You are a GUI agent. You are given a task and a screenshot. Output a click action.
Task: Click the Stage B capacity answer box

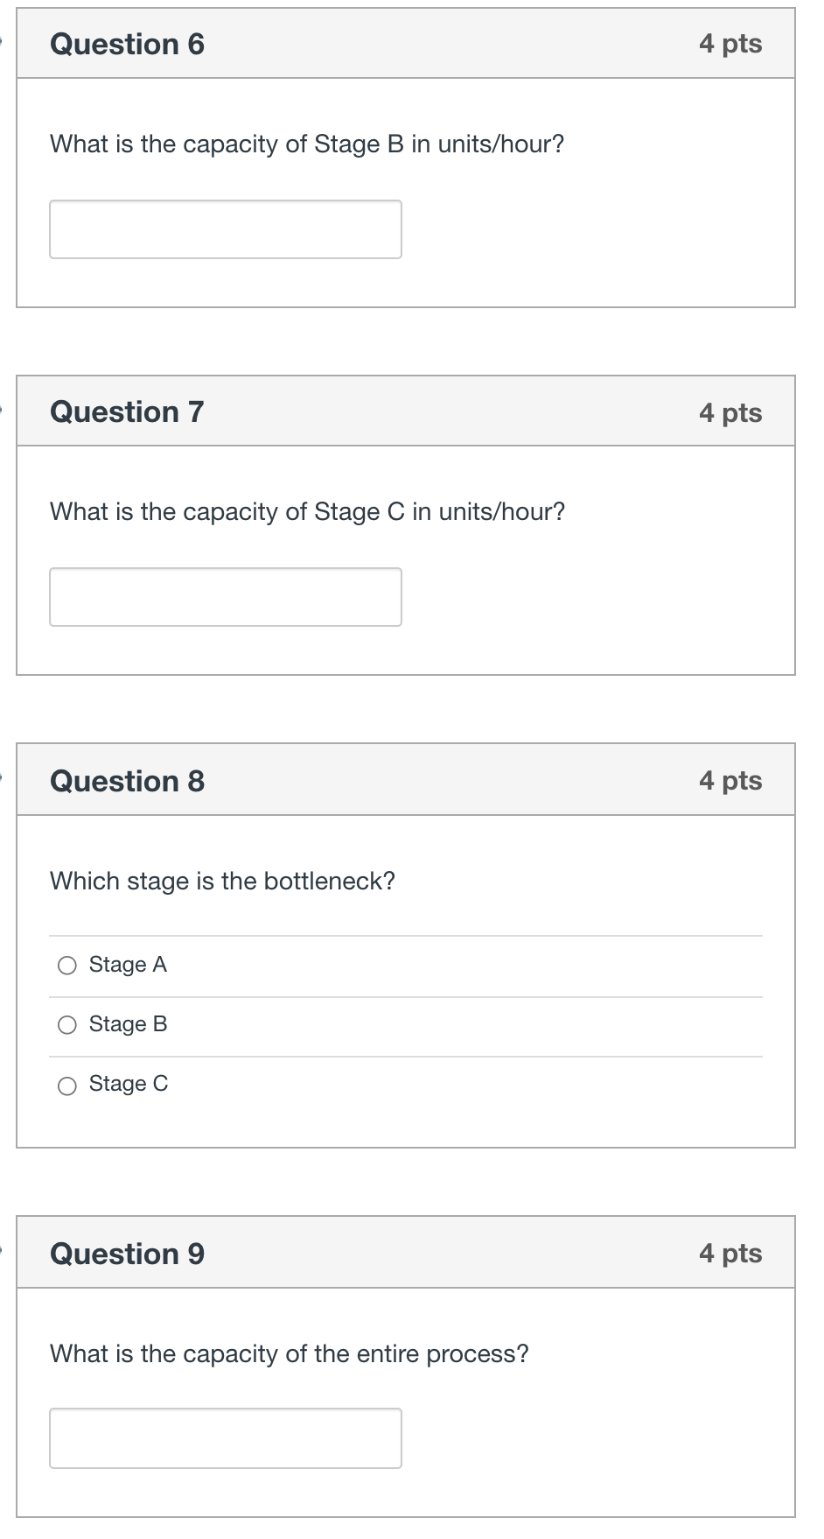[x=225, y=229]
